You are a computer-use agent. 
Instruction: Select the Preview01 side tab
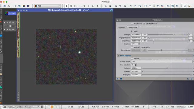[x=18, y=33]
